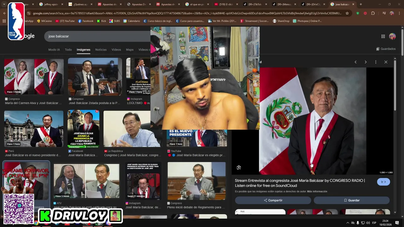The width and height of the screenshot is (404, 227).
Task: Open the Google apps grid
Action: click(x=383, y=36)
